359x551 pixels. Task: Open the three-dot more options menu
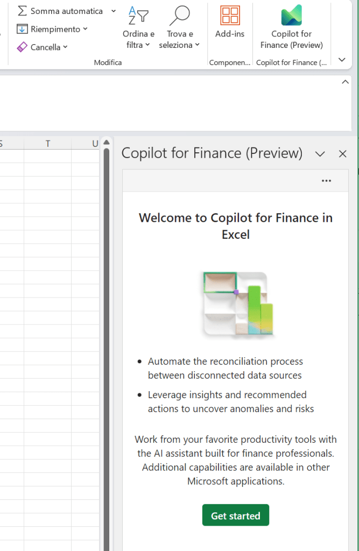click(326, 181)
